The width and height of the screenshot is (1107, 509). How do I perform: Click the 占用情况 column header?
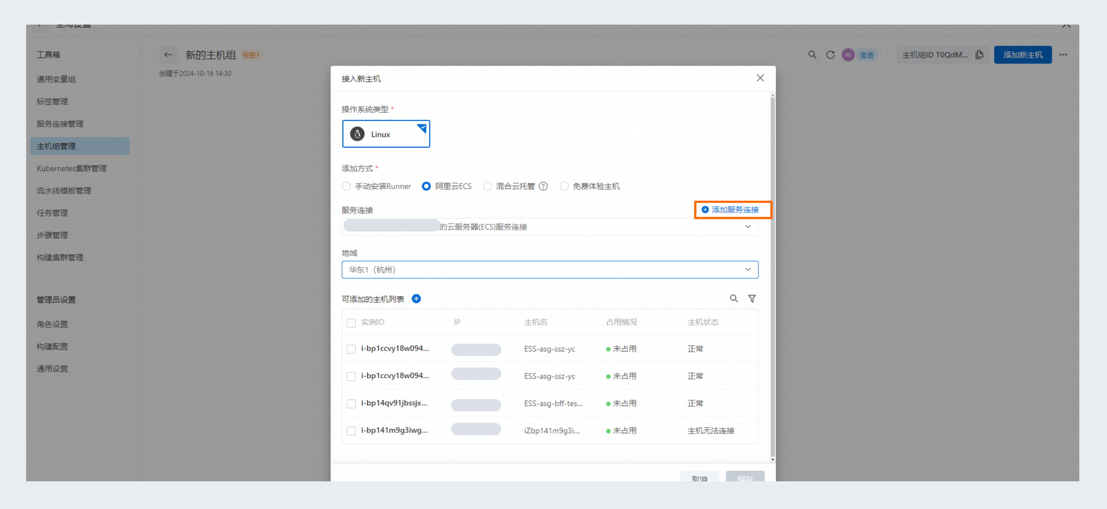pos(622,322)
